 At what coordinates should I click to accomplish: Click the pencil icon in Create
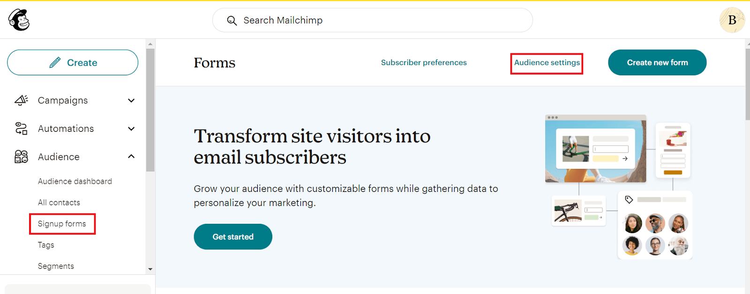[55, 62]
